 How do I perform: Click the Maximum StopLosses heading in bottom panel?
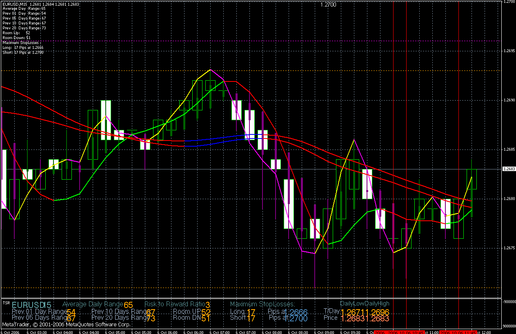tap(262, 304)
